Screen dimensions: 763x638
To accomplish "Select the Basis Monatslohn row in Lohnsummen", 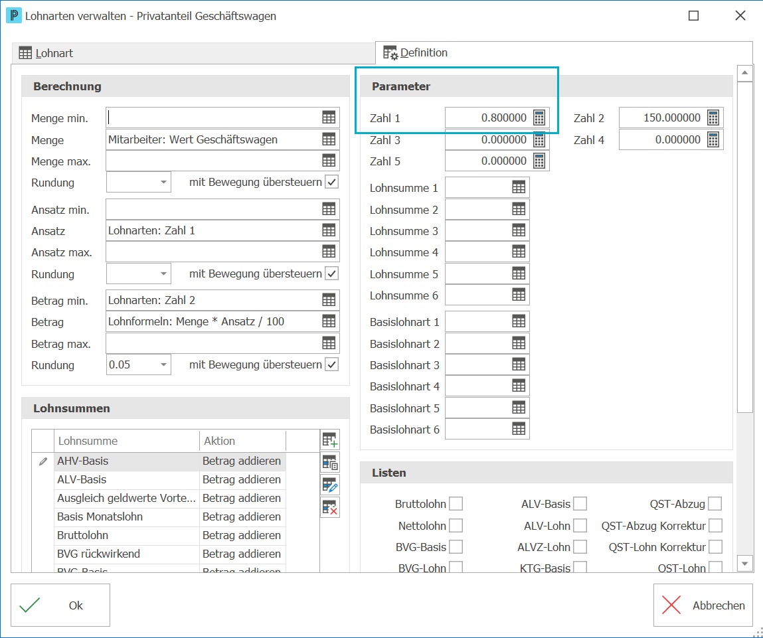I will 170,517.
